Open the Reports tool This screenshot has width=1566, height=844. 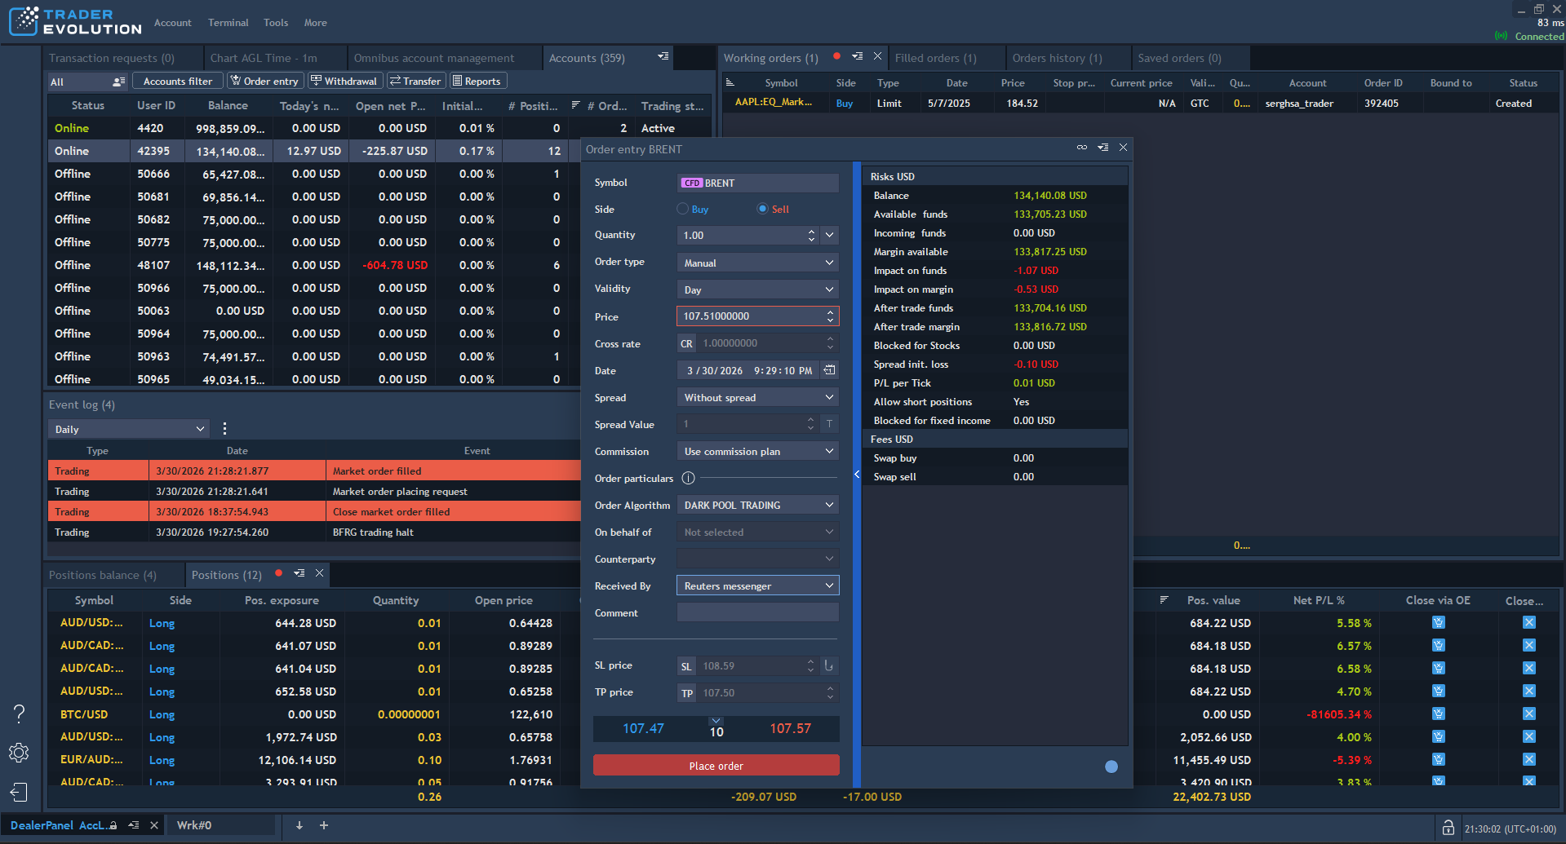click(477, 81)
